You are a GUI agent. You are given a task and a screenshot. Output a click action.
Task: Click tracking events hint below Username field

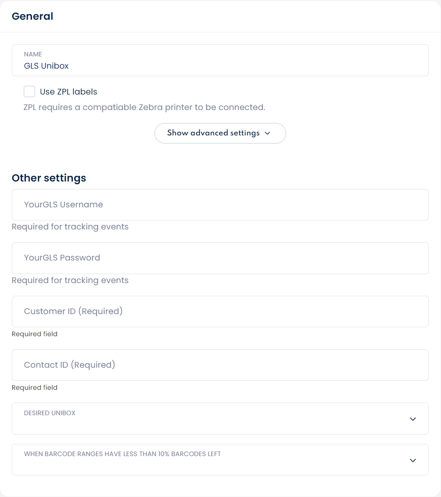pyautogui.click(x=70, y=227)
